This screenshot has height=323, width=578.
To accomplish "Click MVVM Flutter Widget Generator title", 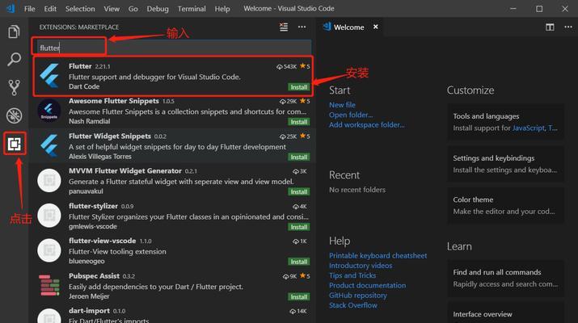I will pyautogui.click(x=125, y=171).
